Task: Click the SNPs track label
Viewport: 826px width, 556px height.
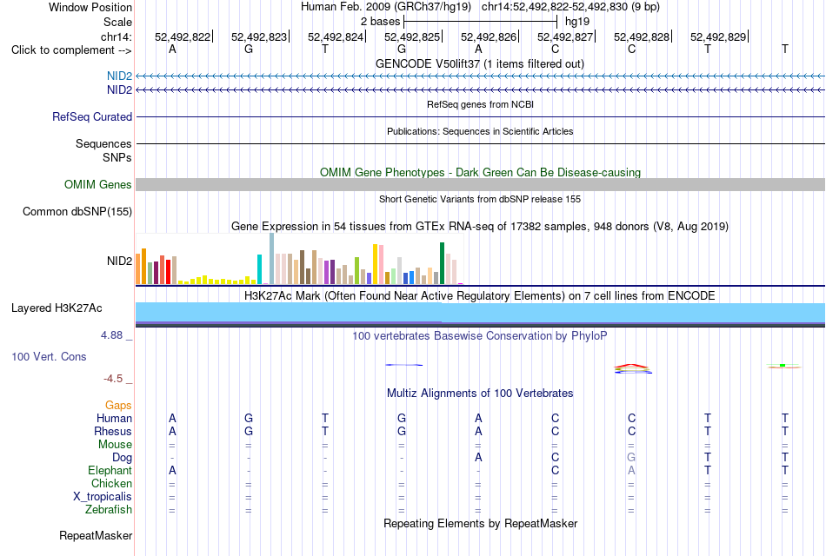Action: (x=117, y=157)
